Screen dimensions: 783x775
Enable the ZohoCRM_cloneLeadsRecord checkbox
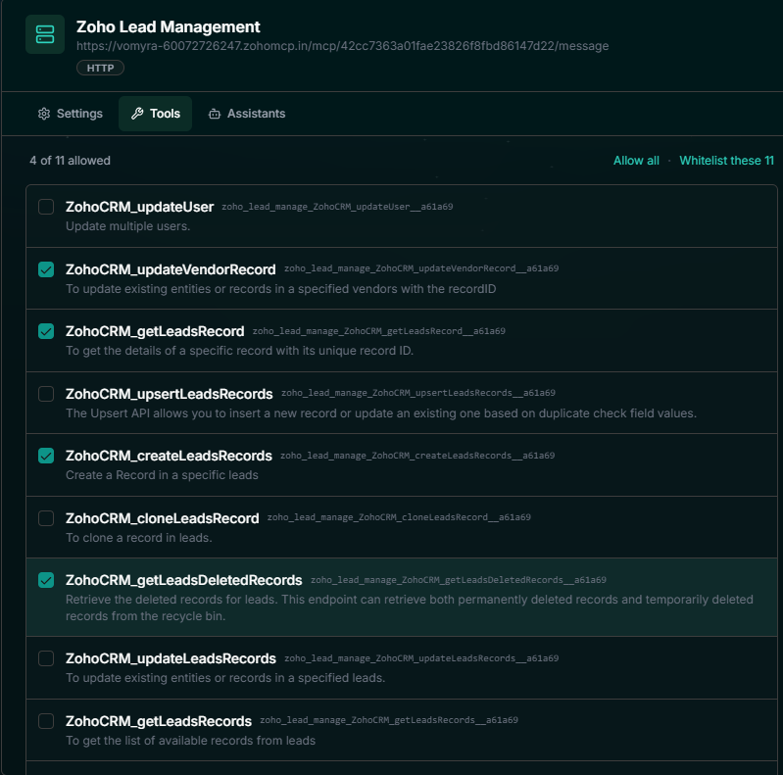(x=46, y=518)
